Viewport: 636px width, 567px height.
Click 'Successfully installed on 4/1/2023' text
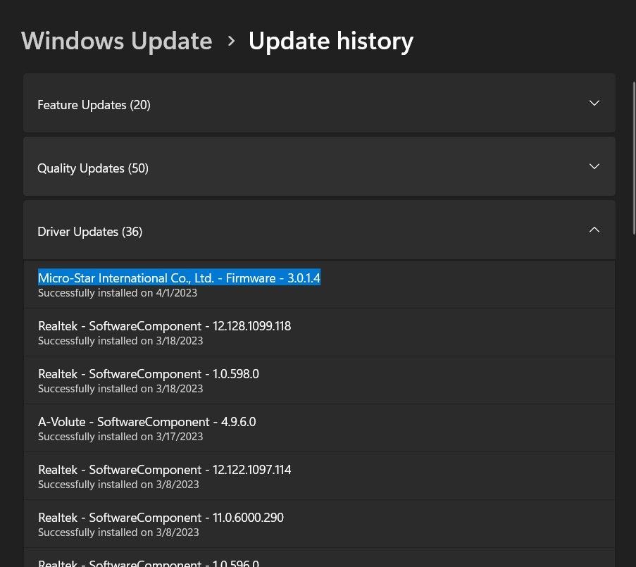tap(118, 293)
